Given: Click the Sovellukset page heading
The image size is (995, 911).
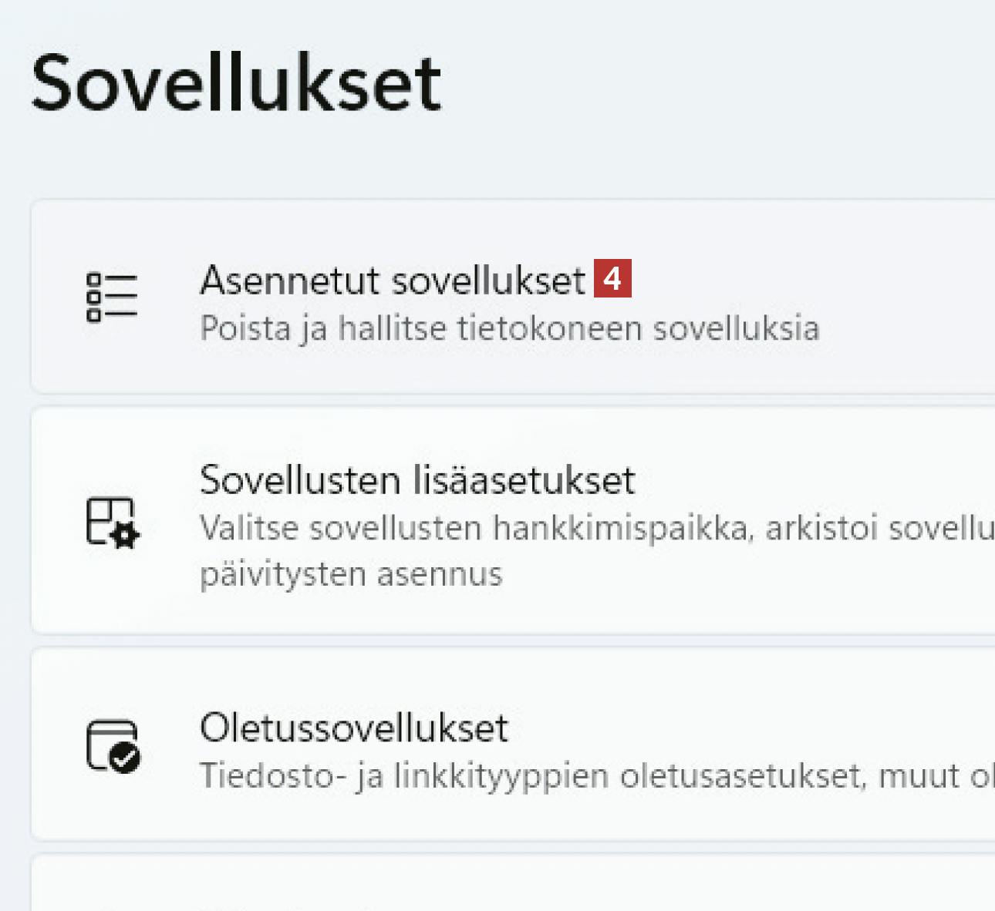Looking at the screenshot, I should coord(236,83).
